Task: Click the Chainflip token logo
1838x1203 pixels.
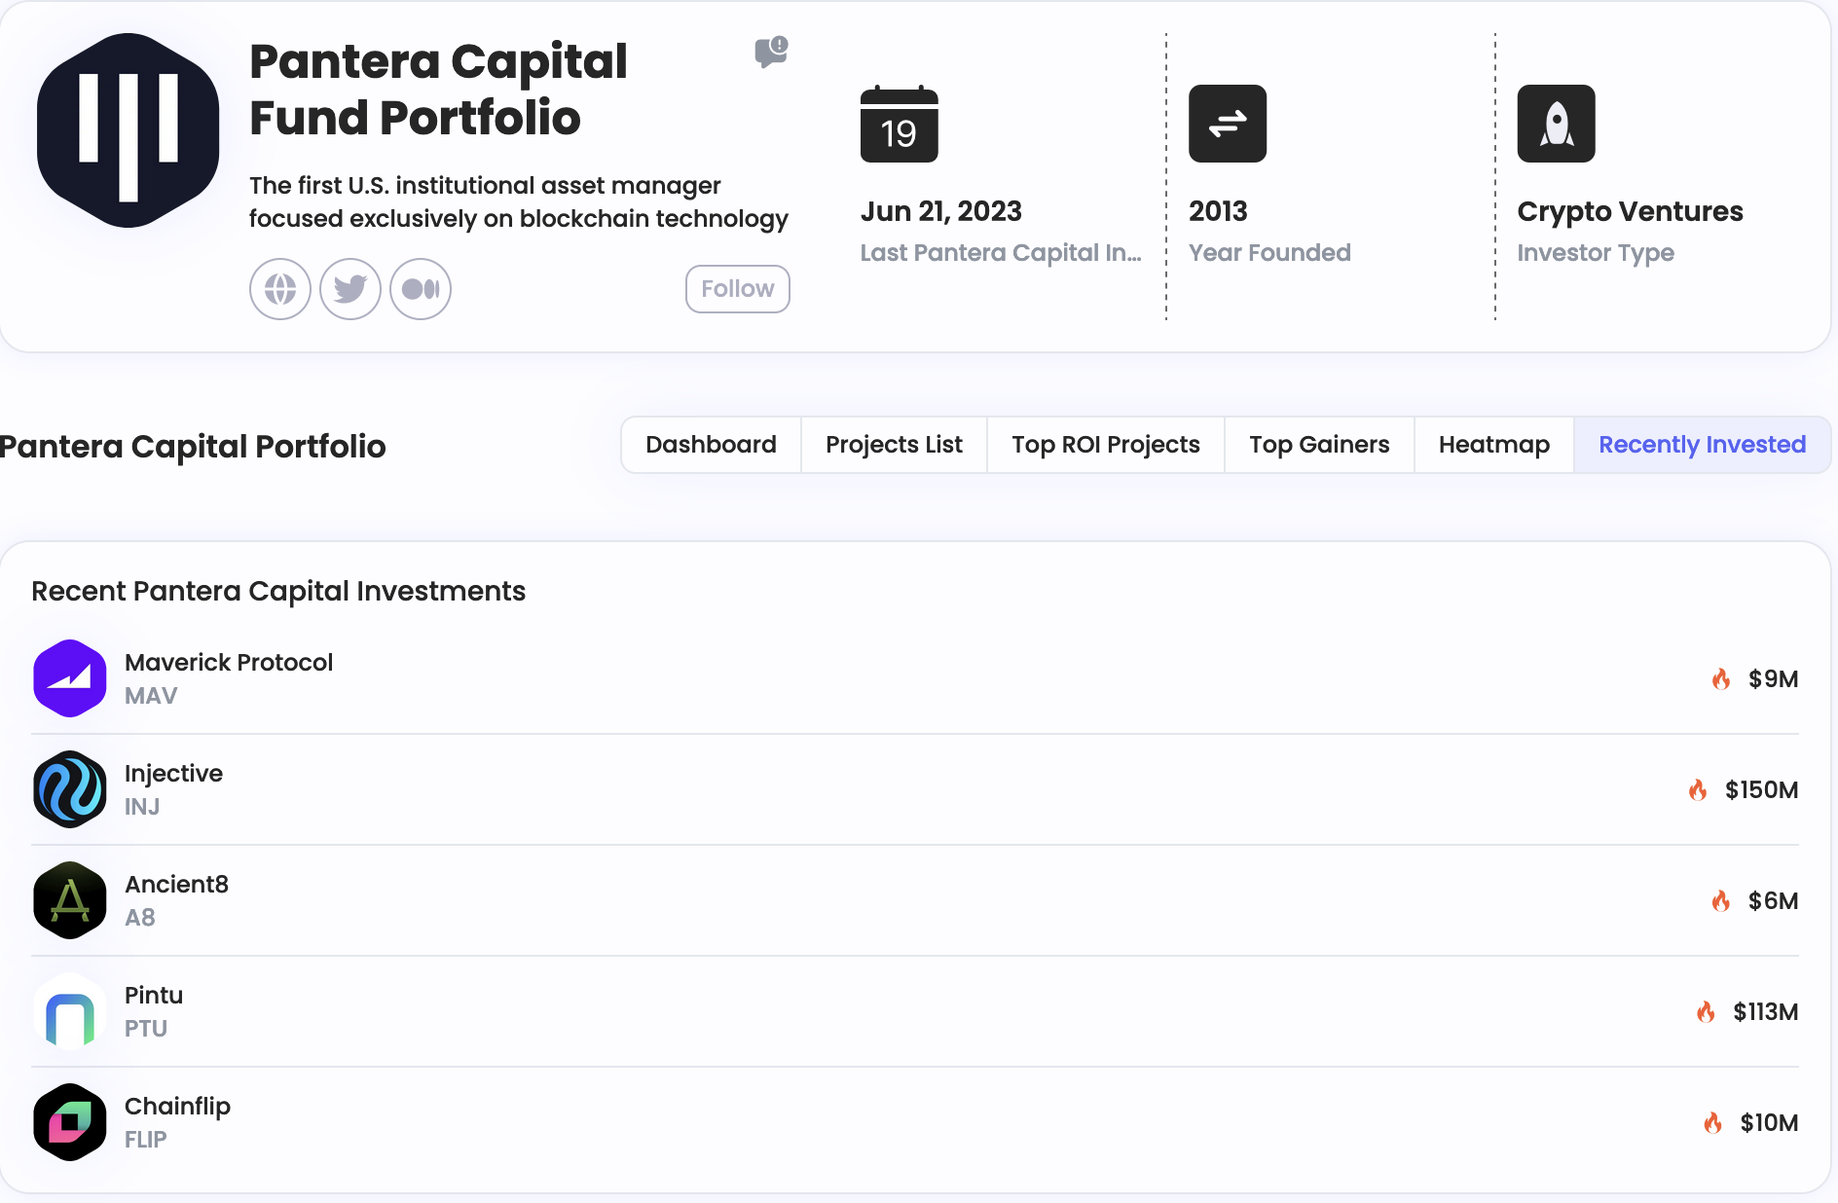Action: pos(70,1122)
